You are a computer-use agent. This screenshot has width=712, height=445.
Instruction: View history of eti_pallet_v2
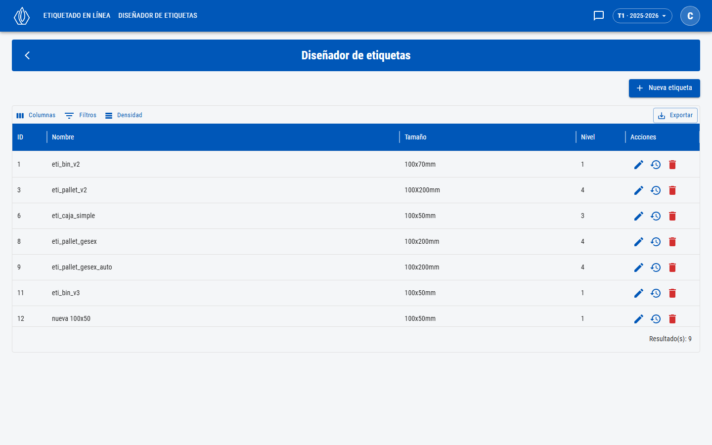click(x=656, y=190)
